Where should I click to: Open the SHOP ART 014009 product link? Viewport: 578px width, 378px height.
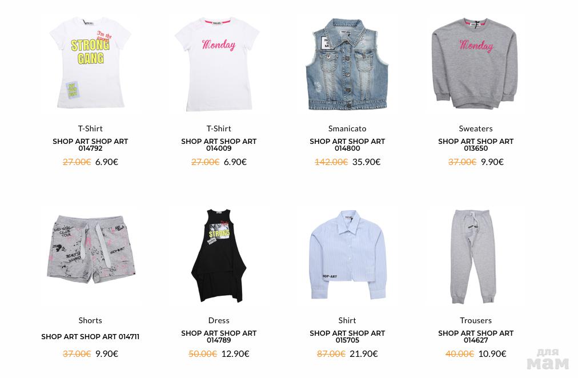point(219,145)
